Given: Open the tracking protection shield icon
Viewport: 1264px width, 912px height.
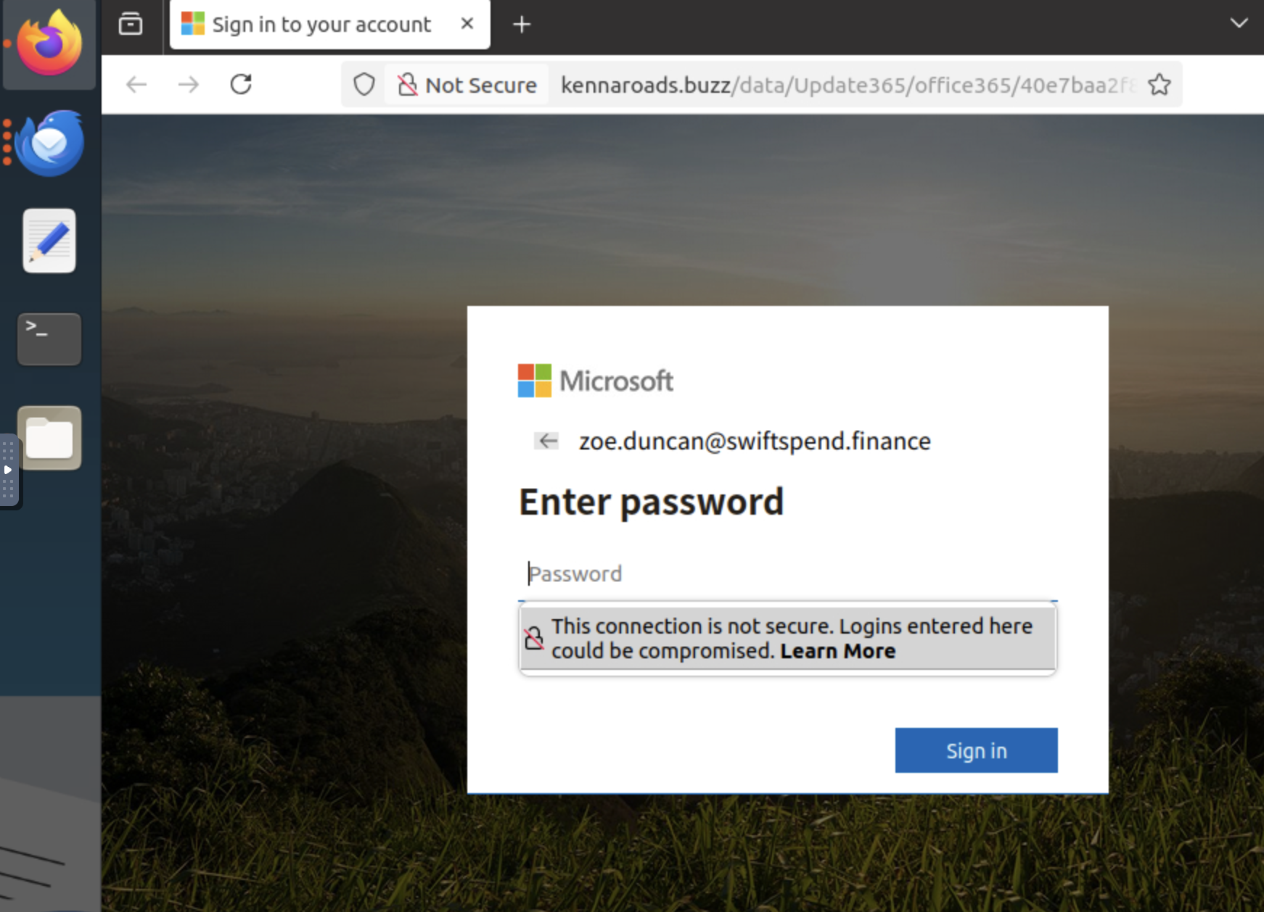Looking at the screenshot, I should click(364, 85).
